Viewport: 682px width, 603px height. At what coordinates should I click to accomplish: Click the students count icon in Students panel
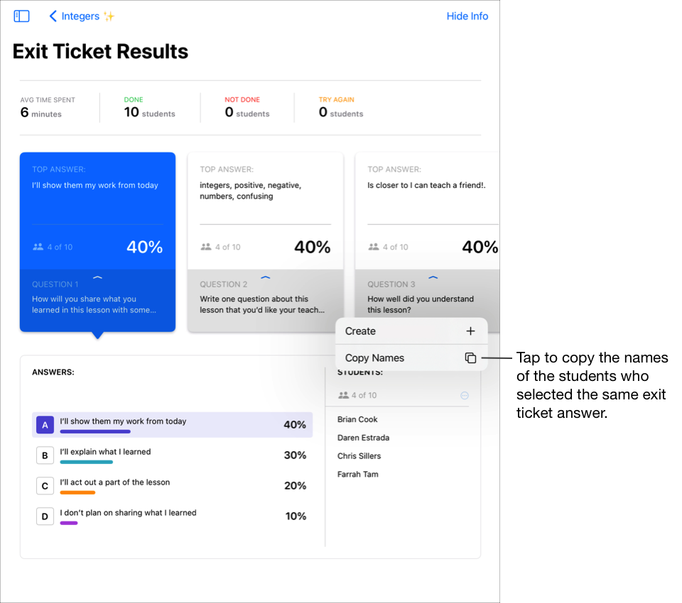pos(344,396)
